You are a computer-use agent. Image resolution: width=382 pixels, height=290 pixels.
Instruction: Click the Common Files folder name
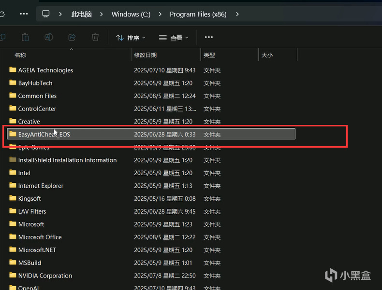[37, 96]
